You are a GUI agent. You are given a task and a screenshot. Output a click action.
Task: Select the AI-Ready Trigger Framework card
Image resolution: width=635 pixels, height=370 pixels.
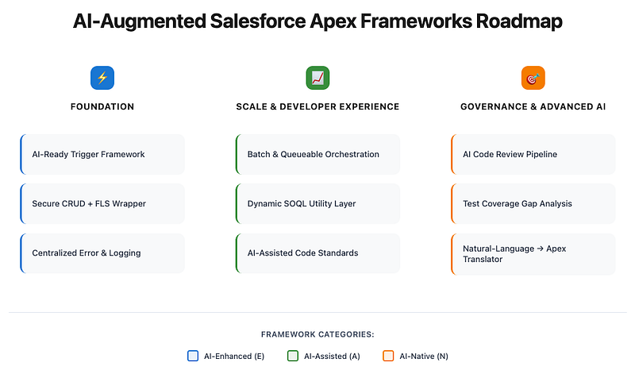click(x=102, y=154)
